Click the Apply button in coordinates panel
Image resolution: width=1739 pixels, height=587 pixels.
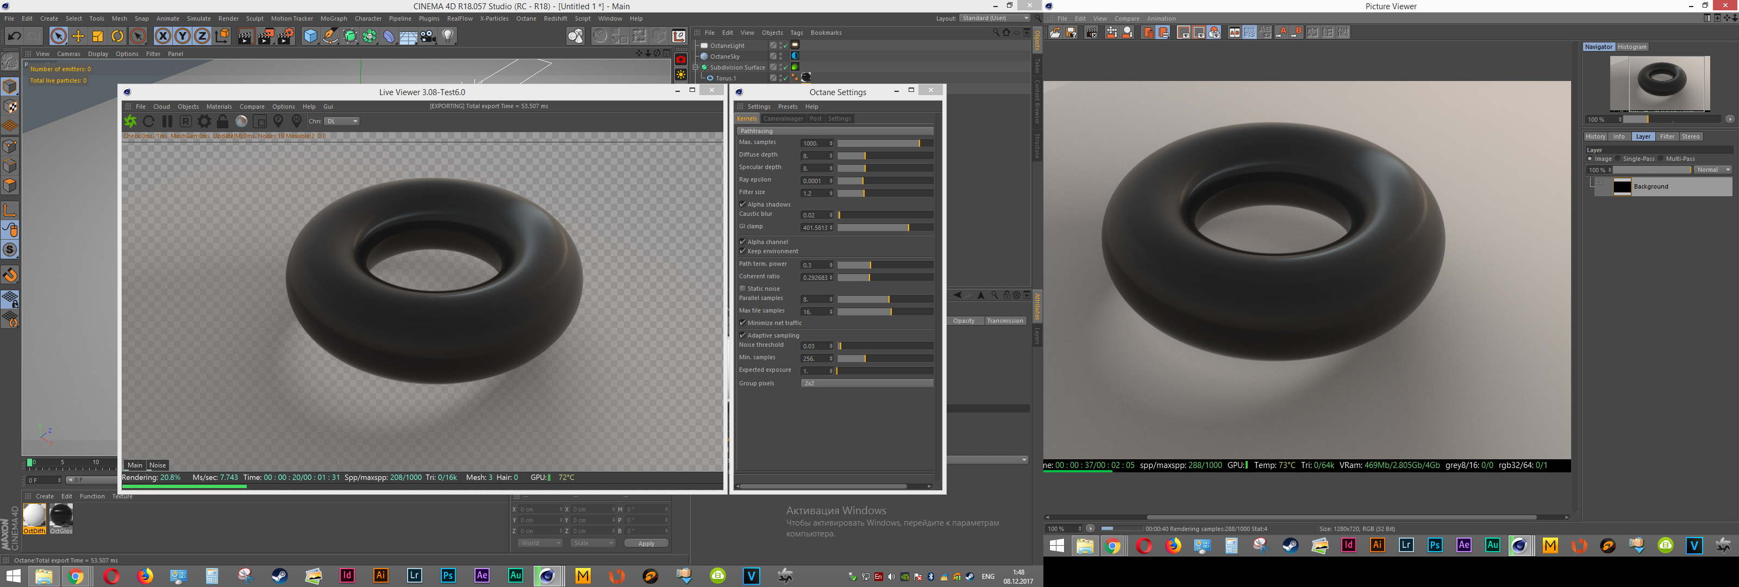click(646, 543)
